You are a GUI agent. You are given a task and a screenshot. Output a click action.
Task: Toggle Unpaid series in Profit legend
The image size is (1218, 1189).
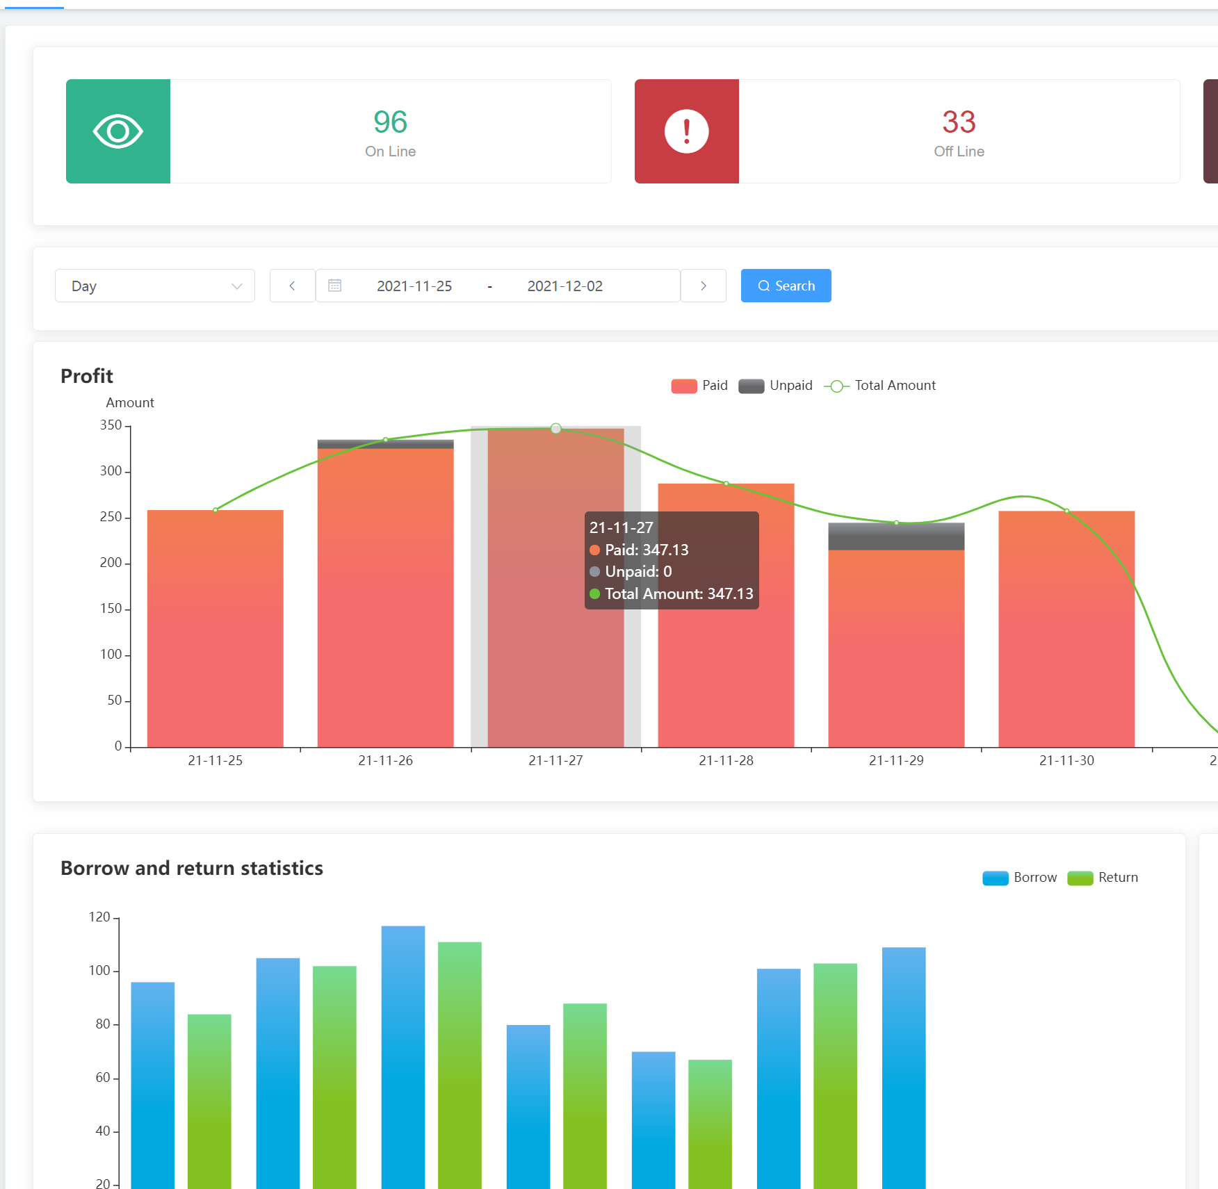click(x=776, y=386)
